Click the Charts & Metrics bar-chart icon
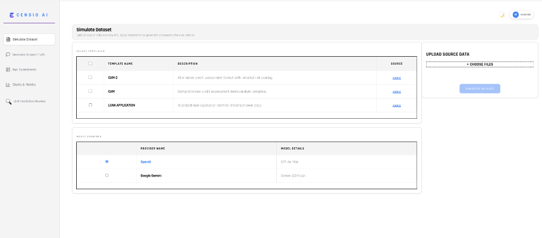 (8, 84)
